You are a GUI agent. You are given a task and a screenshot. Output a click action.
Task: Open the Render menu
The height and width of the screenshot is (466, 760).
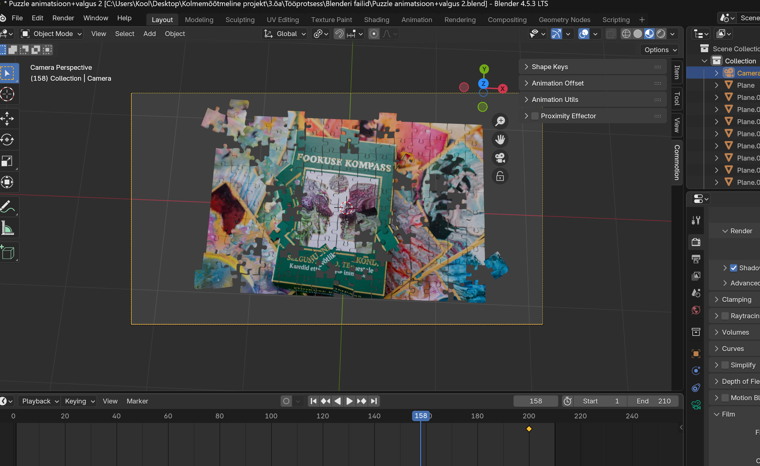pyautogui.click(x=63, y=18)
